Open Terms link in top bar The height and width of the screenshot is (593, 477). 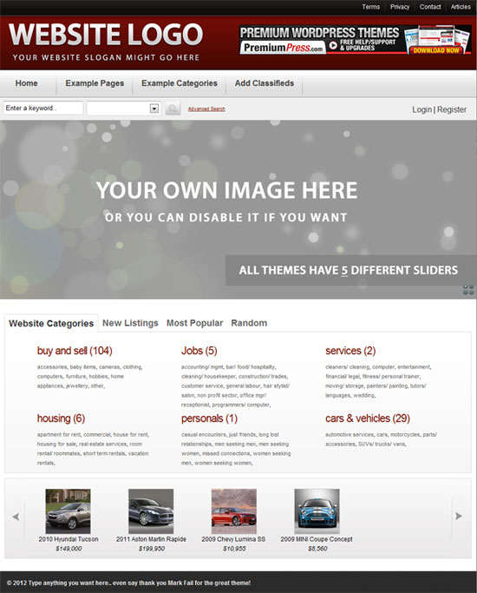click(370, 7)
